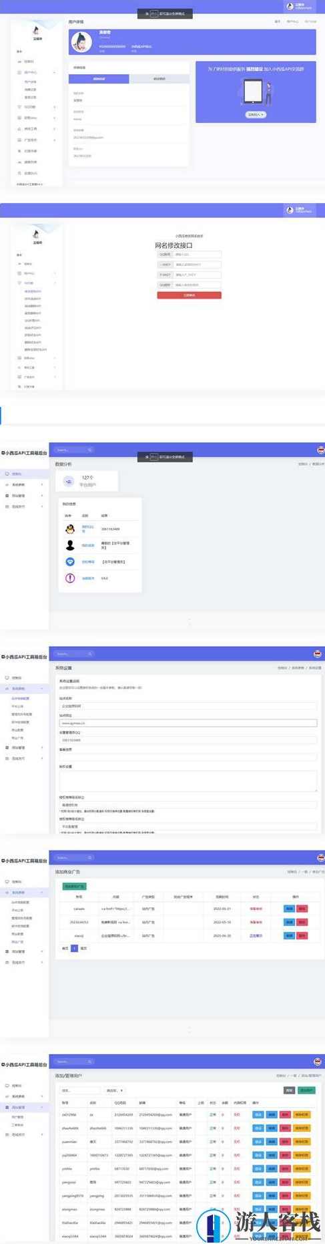Click the top-right account avatar on 网名修改接口 page
Viewport: 325px width, 1244px height.
tap(291, 210)
